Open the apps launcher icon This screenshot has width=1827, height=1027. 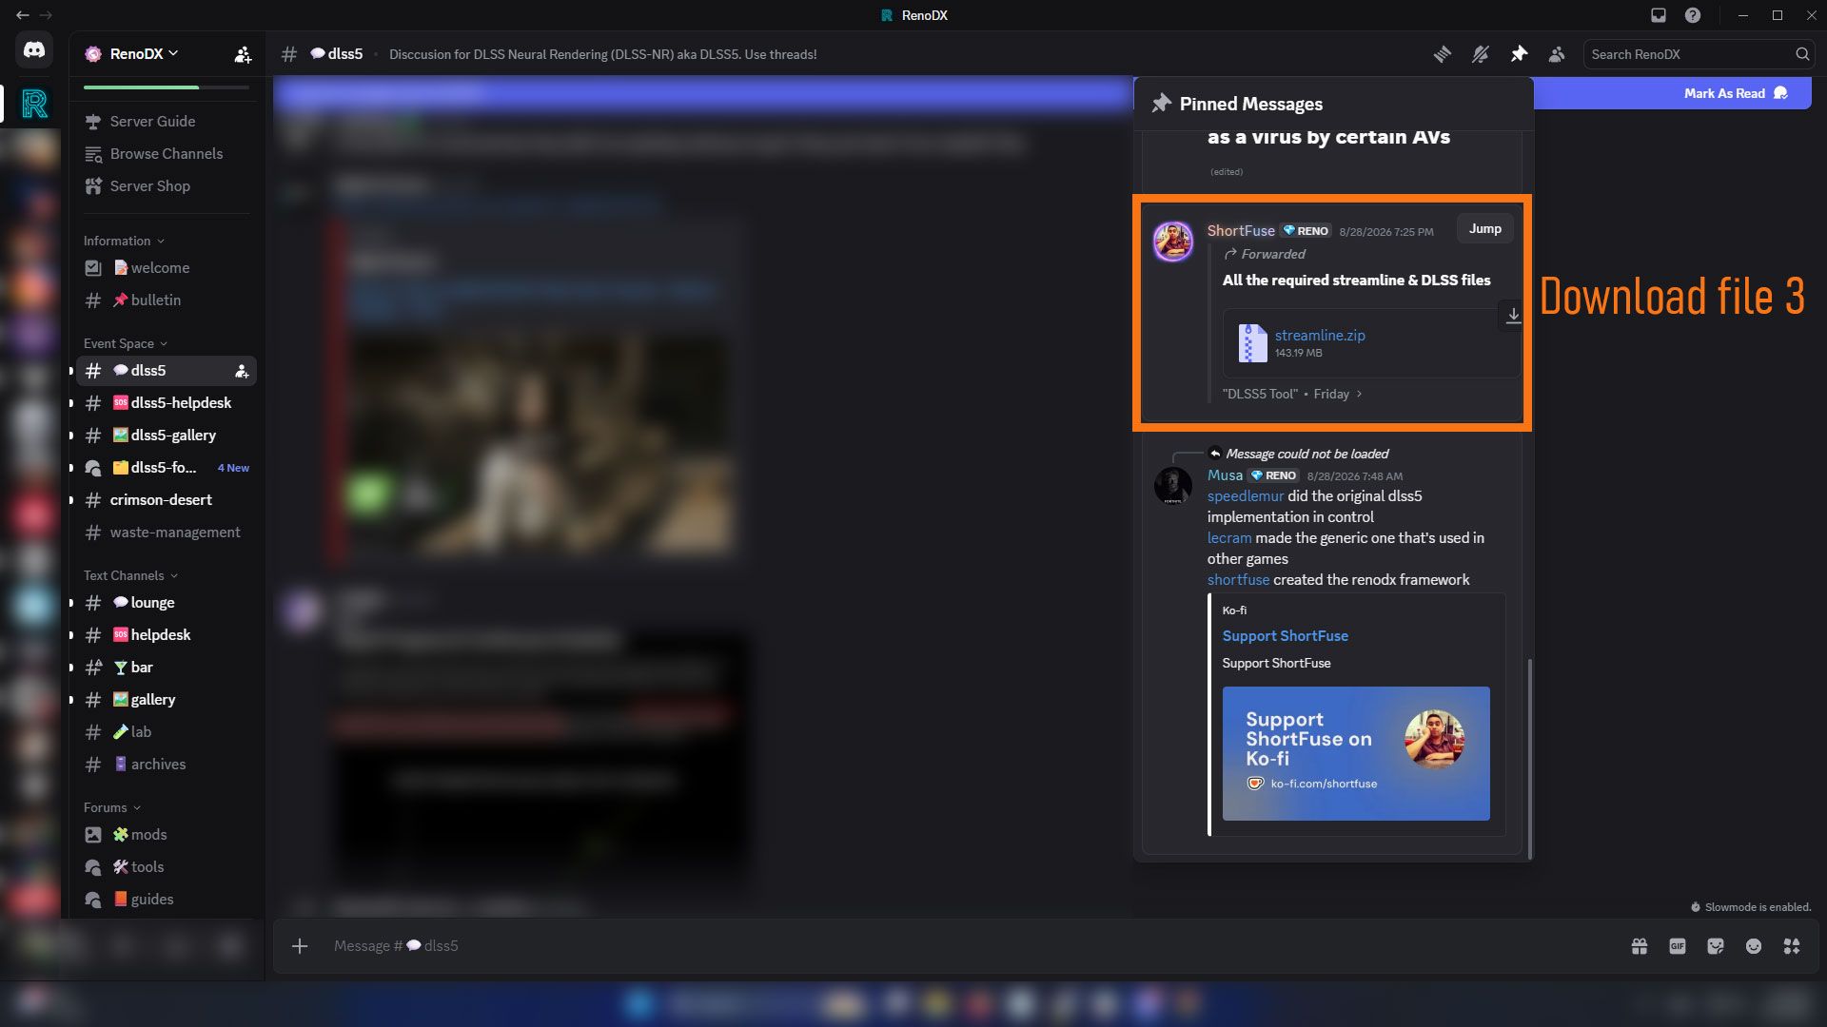tap(1792, 946)
